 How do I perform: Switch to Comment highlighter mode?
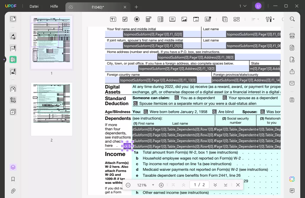point(13,36)
